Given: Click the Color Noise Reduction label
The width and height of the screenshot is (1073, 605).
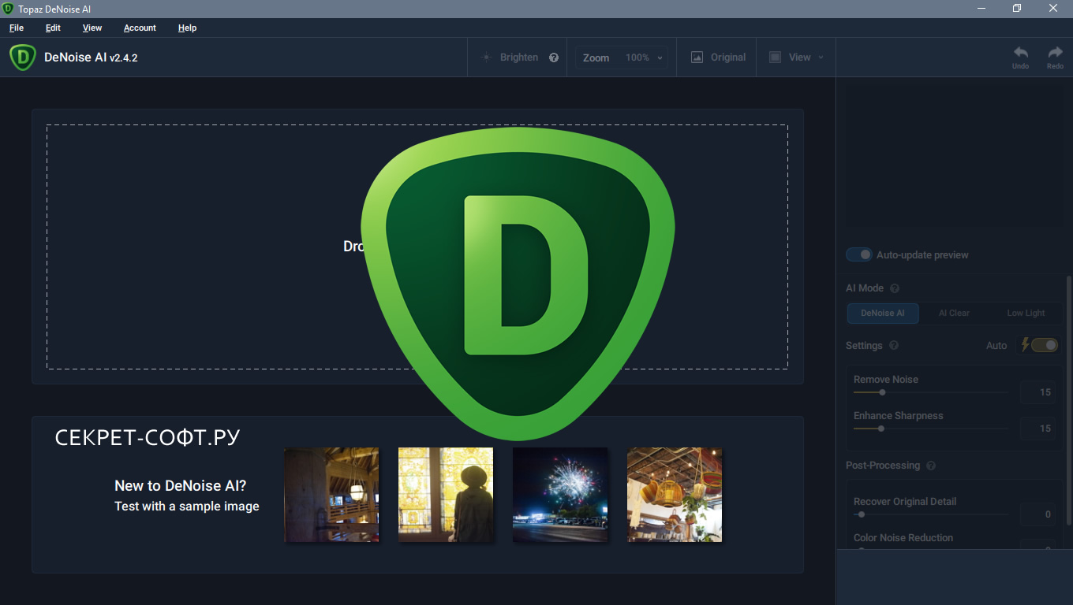Looking at the screenshot, I should [x=903, y=538].
